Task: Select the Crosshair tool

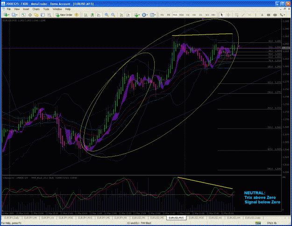Action: click(x=228, y=15)
